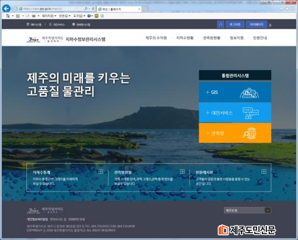This screenshot has height=240, width=298.
Task: Click the home icon next to 로그아웃
Action: coord(220,24)
